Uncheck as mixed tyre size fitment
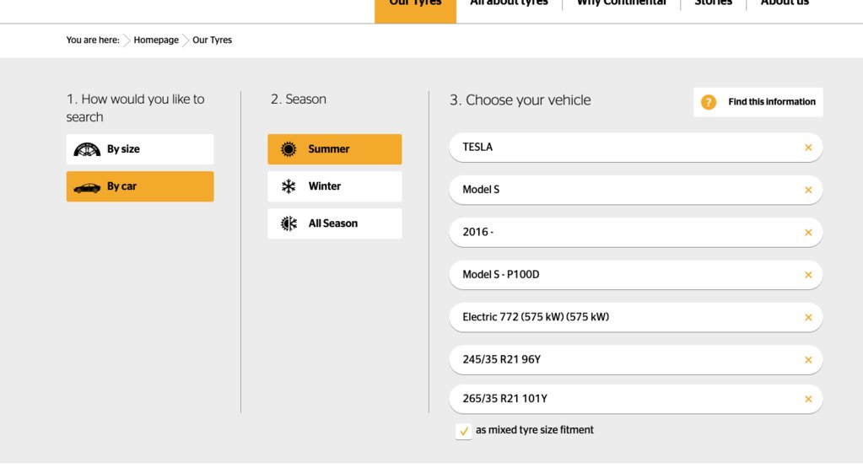This screenshot has width=863, height=468. 463,431
